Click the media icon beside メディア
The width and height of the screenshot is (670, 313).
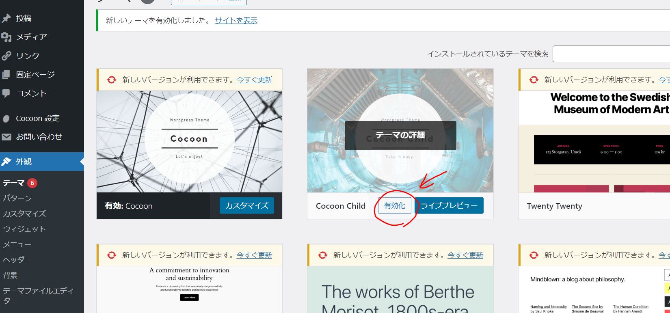(x=6, y=37)
